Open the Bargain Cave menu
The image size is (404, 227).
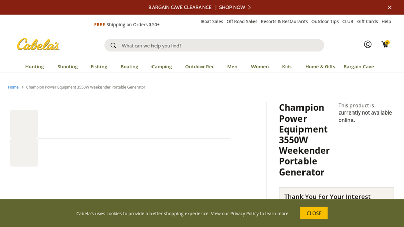(x=359, y=67)
